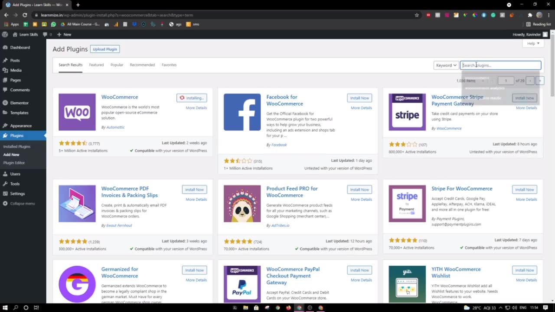Open More Details for WooCommerce plugin
The image size is (555, 312).
(196, 108)
